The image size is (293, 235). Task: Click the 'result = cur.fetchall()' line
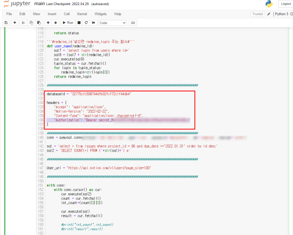tap(82, 216)
